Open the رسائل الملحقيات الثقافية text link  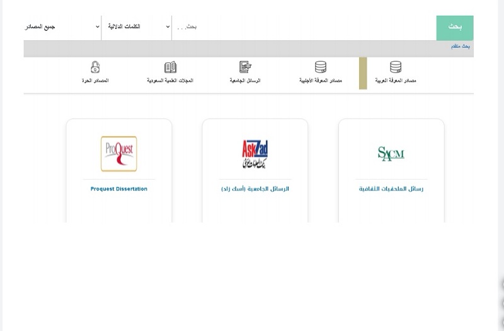391,189
